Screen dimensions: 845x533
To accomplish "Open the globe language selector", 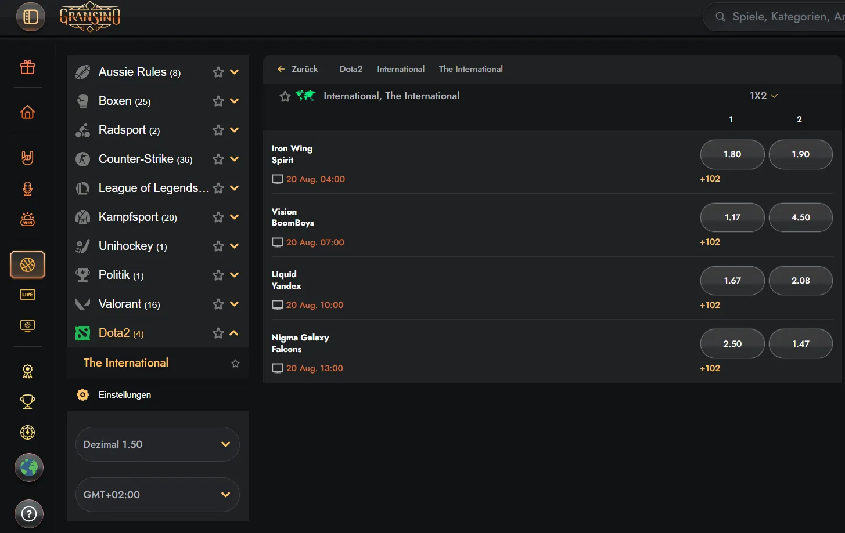I will [x=29, y=467].
